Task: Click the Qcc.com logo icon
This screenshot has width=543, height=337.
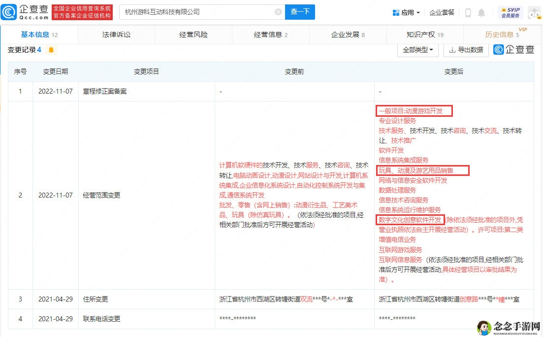Action: 9,12
